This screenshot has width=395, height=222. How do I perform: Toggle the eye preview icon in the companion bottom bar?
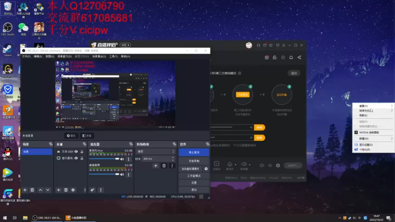[x=270, y=165]
